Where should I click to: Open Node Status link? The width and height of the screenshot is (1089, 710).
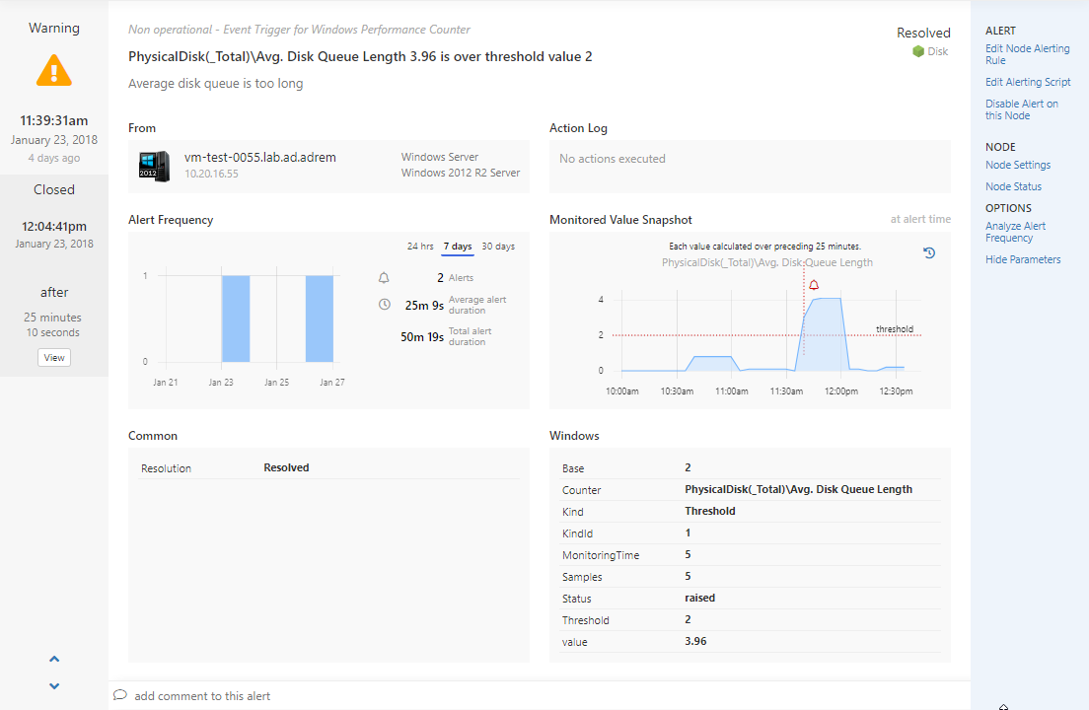coord(1013,186)
